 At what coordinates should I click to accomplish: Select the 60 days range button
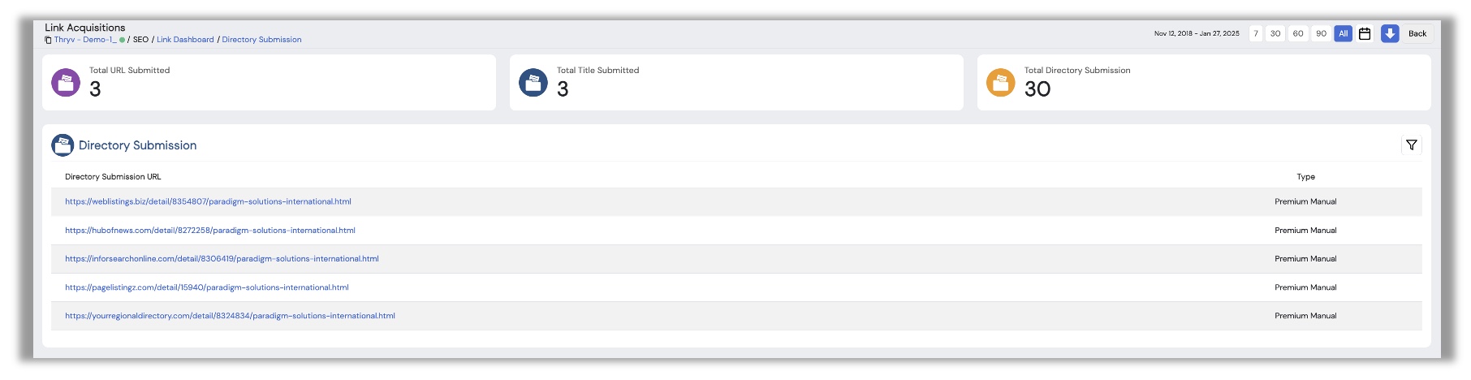point(1298,33)
